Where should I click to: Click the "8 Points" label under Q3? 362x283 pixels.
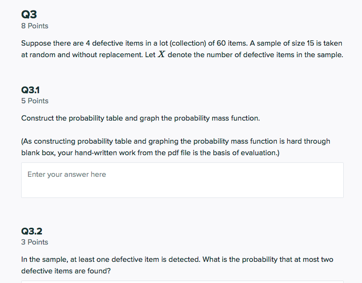pyautogui.click(x=35, y=26)
